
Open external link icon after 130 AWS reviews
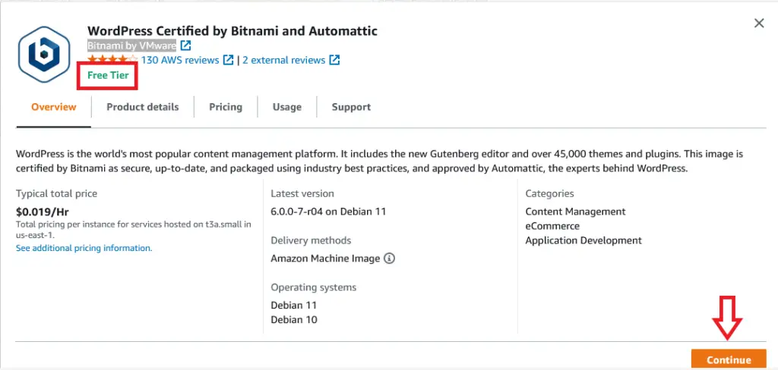coord(228,60)
